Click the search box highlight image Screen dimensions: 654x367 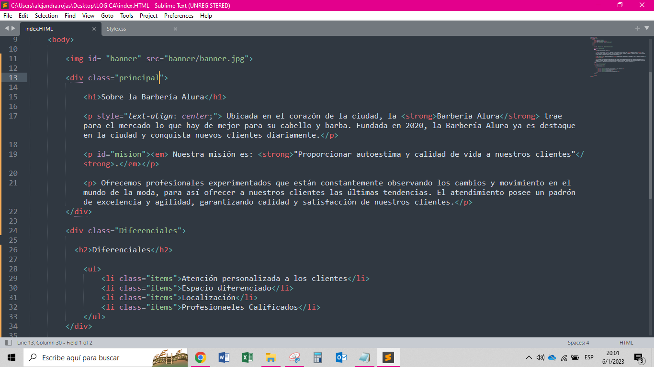[x=170, y=357]
